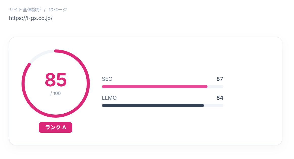
Task: Click unfilled gray end of LLMO bar
Action: click(214, 105)
